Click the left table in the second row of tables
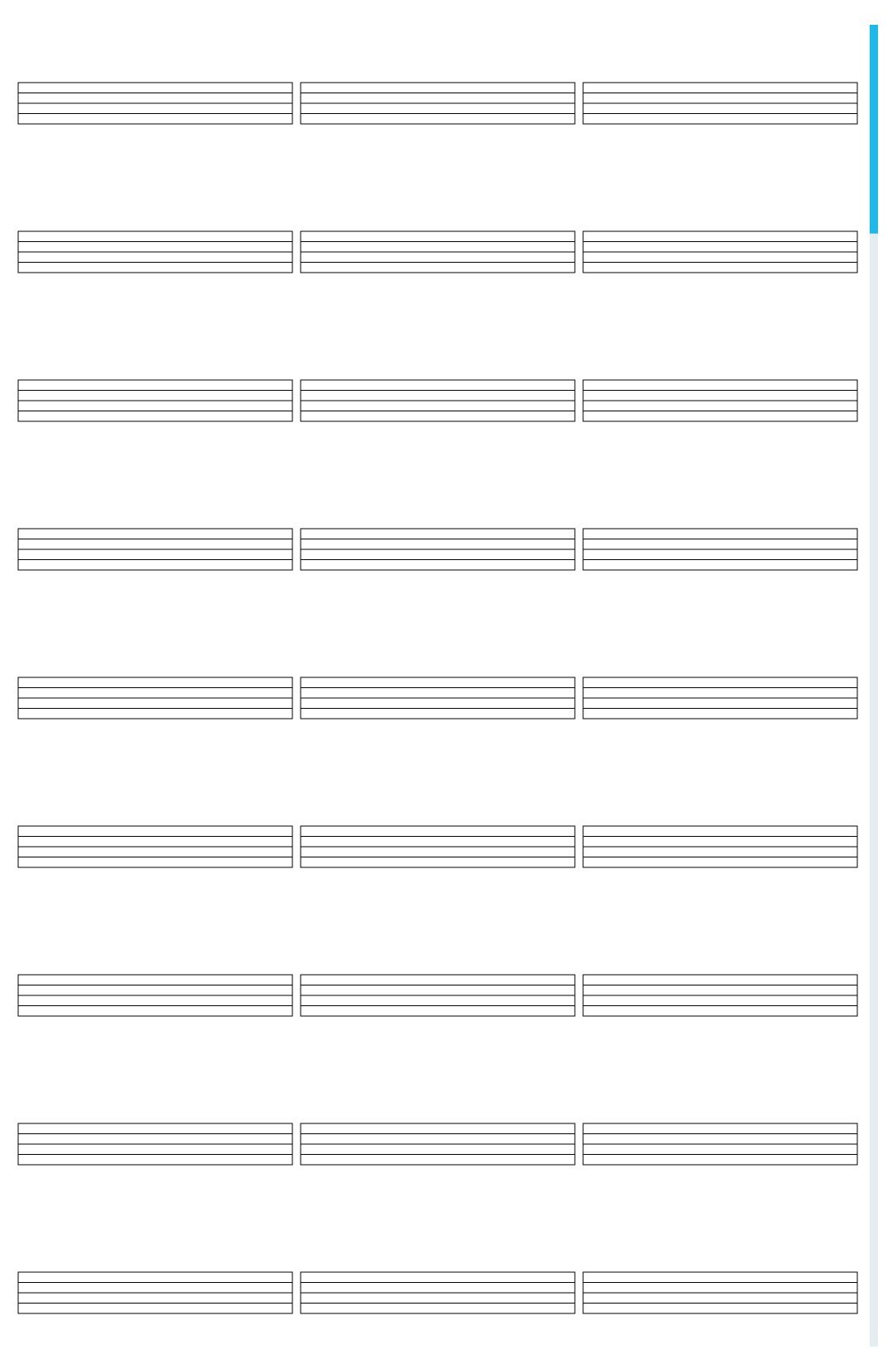Image resolution: width=892 pixels, height=1363 pixels. (155, 252)
